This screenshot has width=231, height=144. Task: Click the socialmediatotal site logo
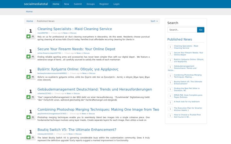click(x=36, y=4)
